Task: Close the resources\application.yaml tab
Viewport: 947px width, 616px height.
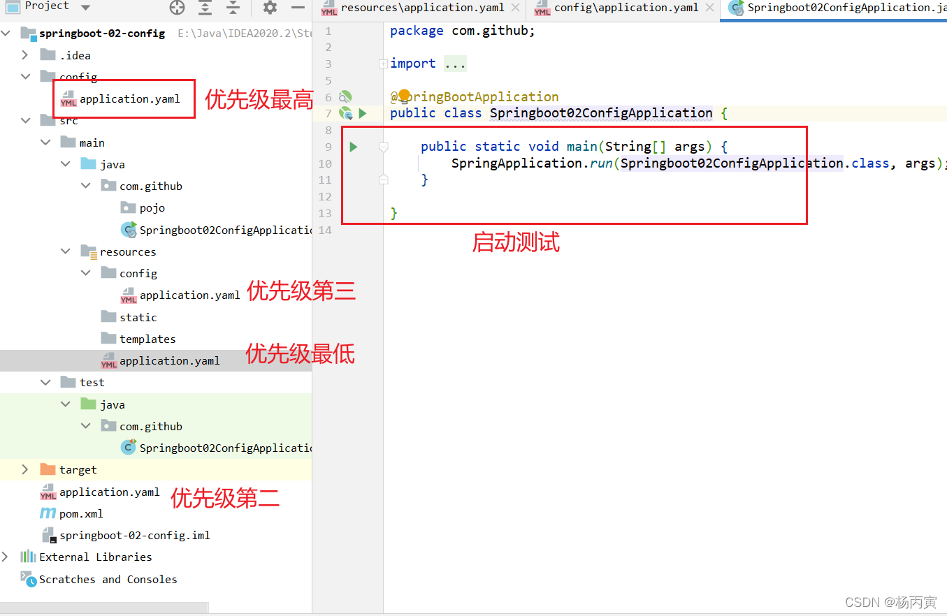Action: (x=516, y=8)
